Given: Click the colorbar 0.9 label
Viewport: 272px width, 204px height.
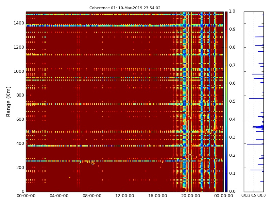Looking at the screenshot, I should pos(232,29).
